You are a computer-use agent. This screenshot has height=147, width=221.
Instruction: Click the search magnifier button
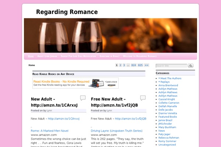(190, 65)
